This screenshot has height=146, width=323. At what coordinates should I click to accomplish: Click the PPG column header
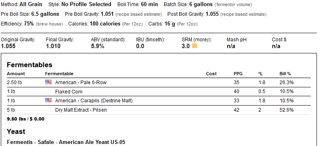pyautogui.click(x=238, y=74)
